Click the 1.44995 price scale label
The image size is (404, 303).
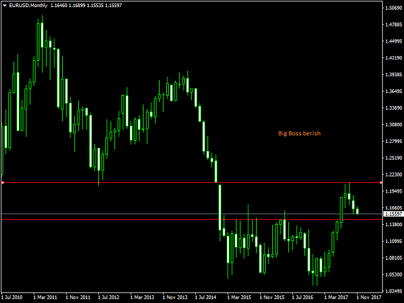pos(394,41)
